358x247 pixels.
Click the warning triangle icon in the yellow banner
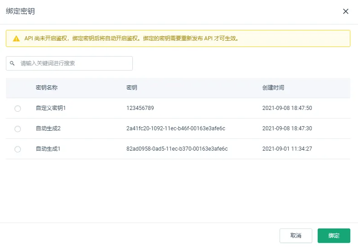pos(16,38)
